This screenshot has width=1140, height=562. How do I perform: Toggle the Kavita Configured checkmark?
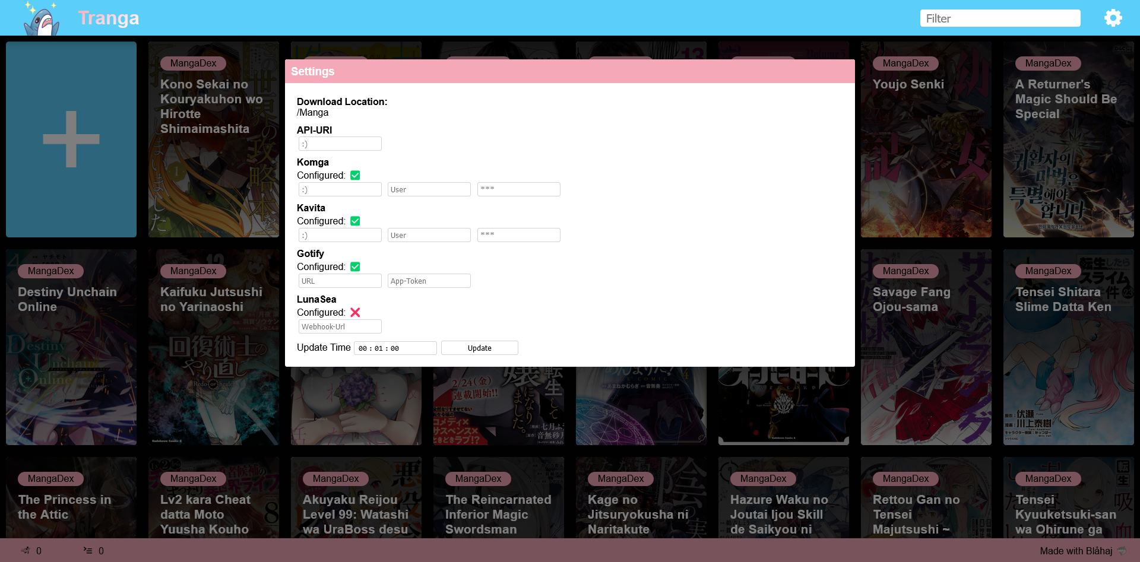tap(355, 221)
